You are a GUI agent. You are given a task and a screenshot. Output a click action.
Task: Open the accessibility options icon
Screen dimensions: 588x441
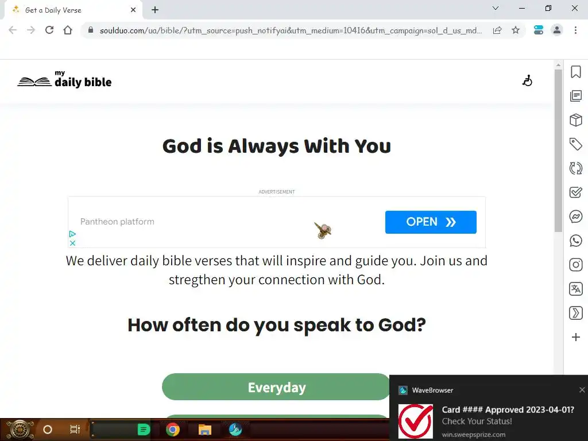527,80
